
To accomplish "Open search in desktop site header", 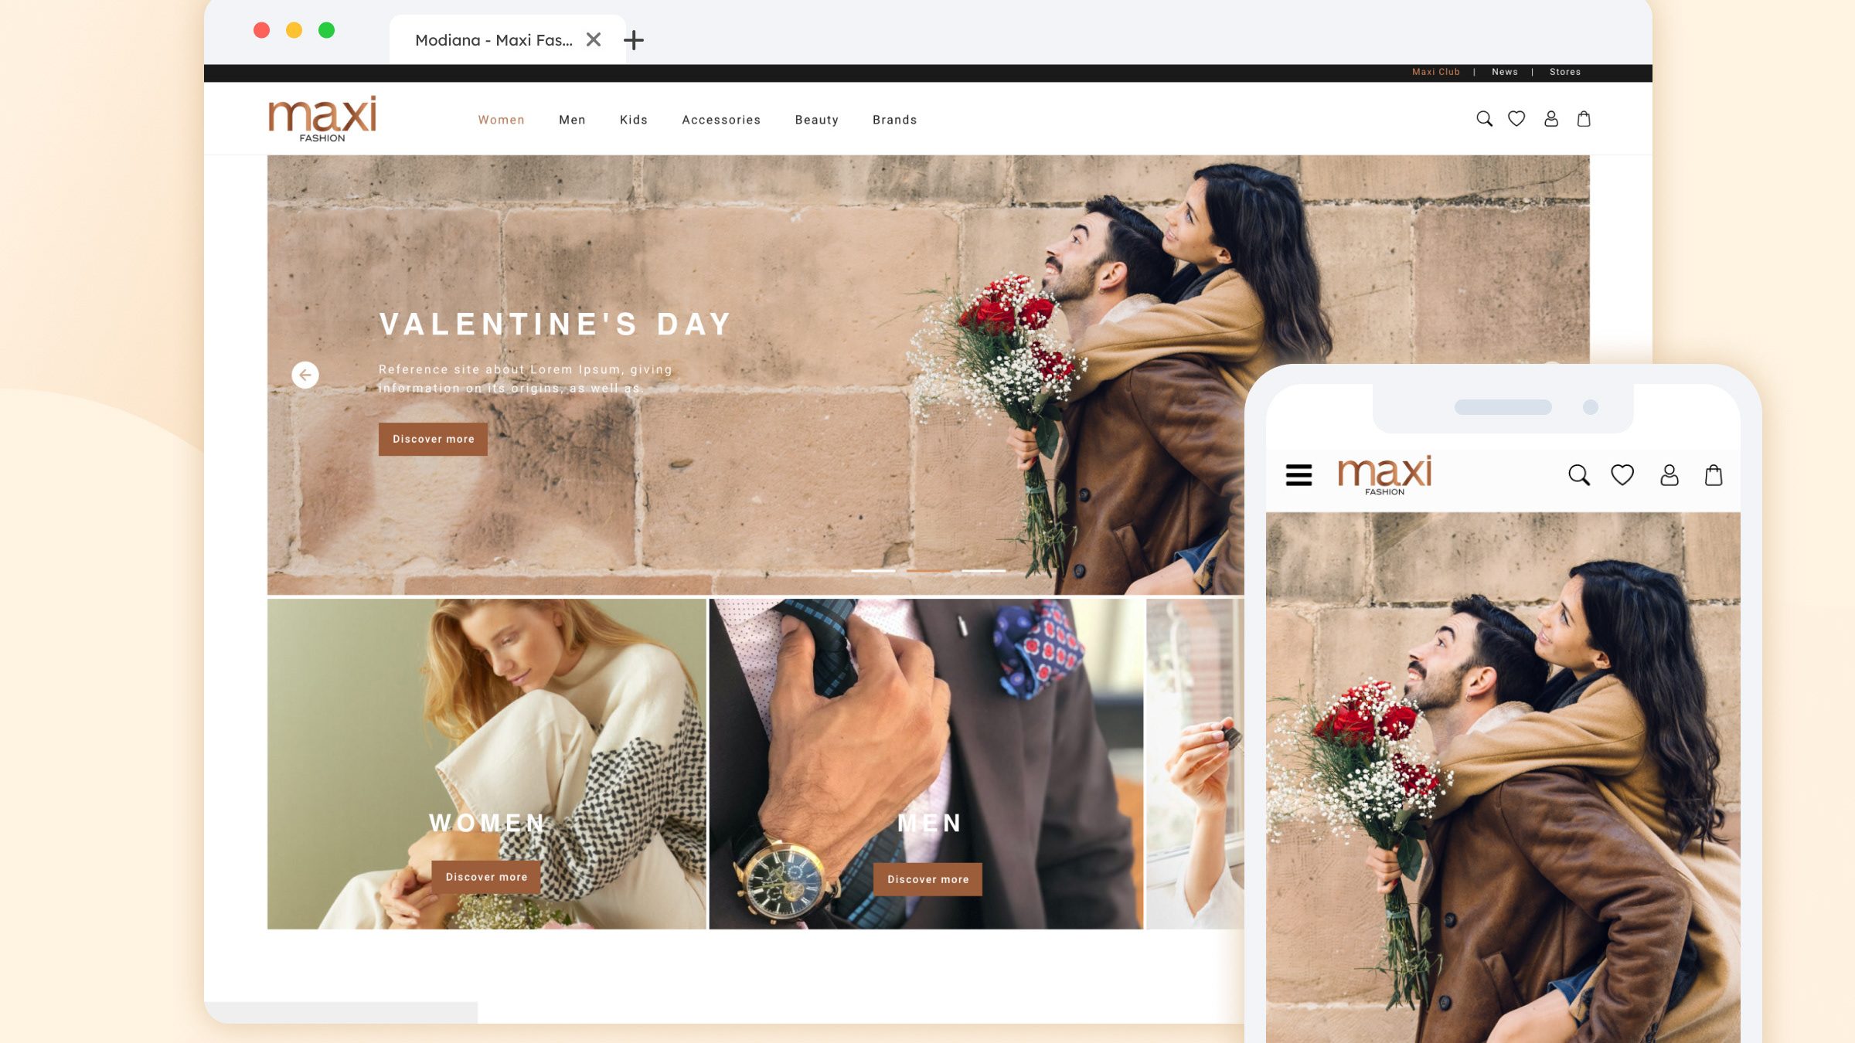I will tap(1484, 119).
